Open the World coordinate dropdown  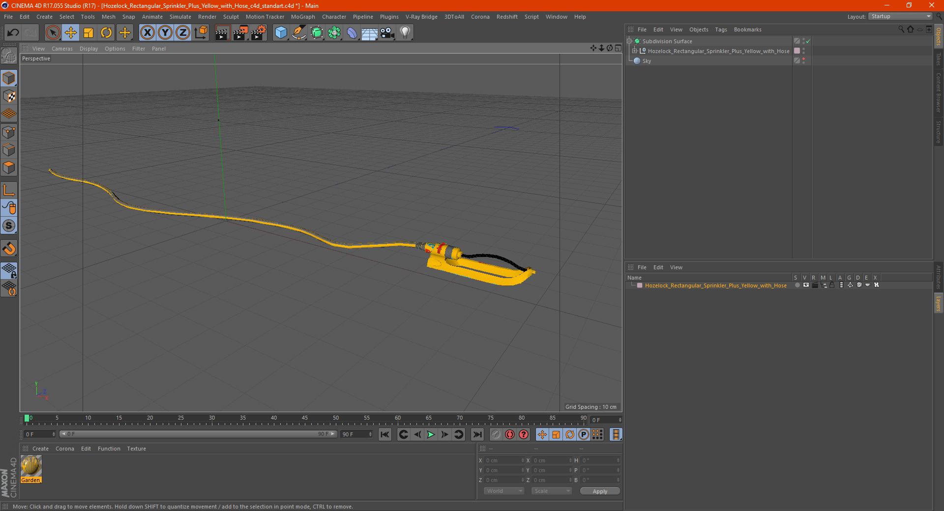[x=504, y=491]
